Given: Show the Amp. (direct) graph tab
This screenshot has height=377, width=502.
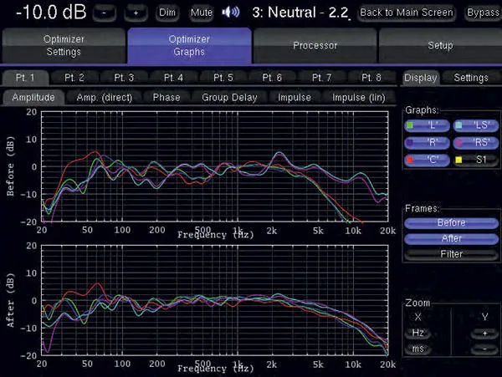Looking at the screenshot, I should [105, 98].
